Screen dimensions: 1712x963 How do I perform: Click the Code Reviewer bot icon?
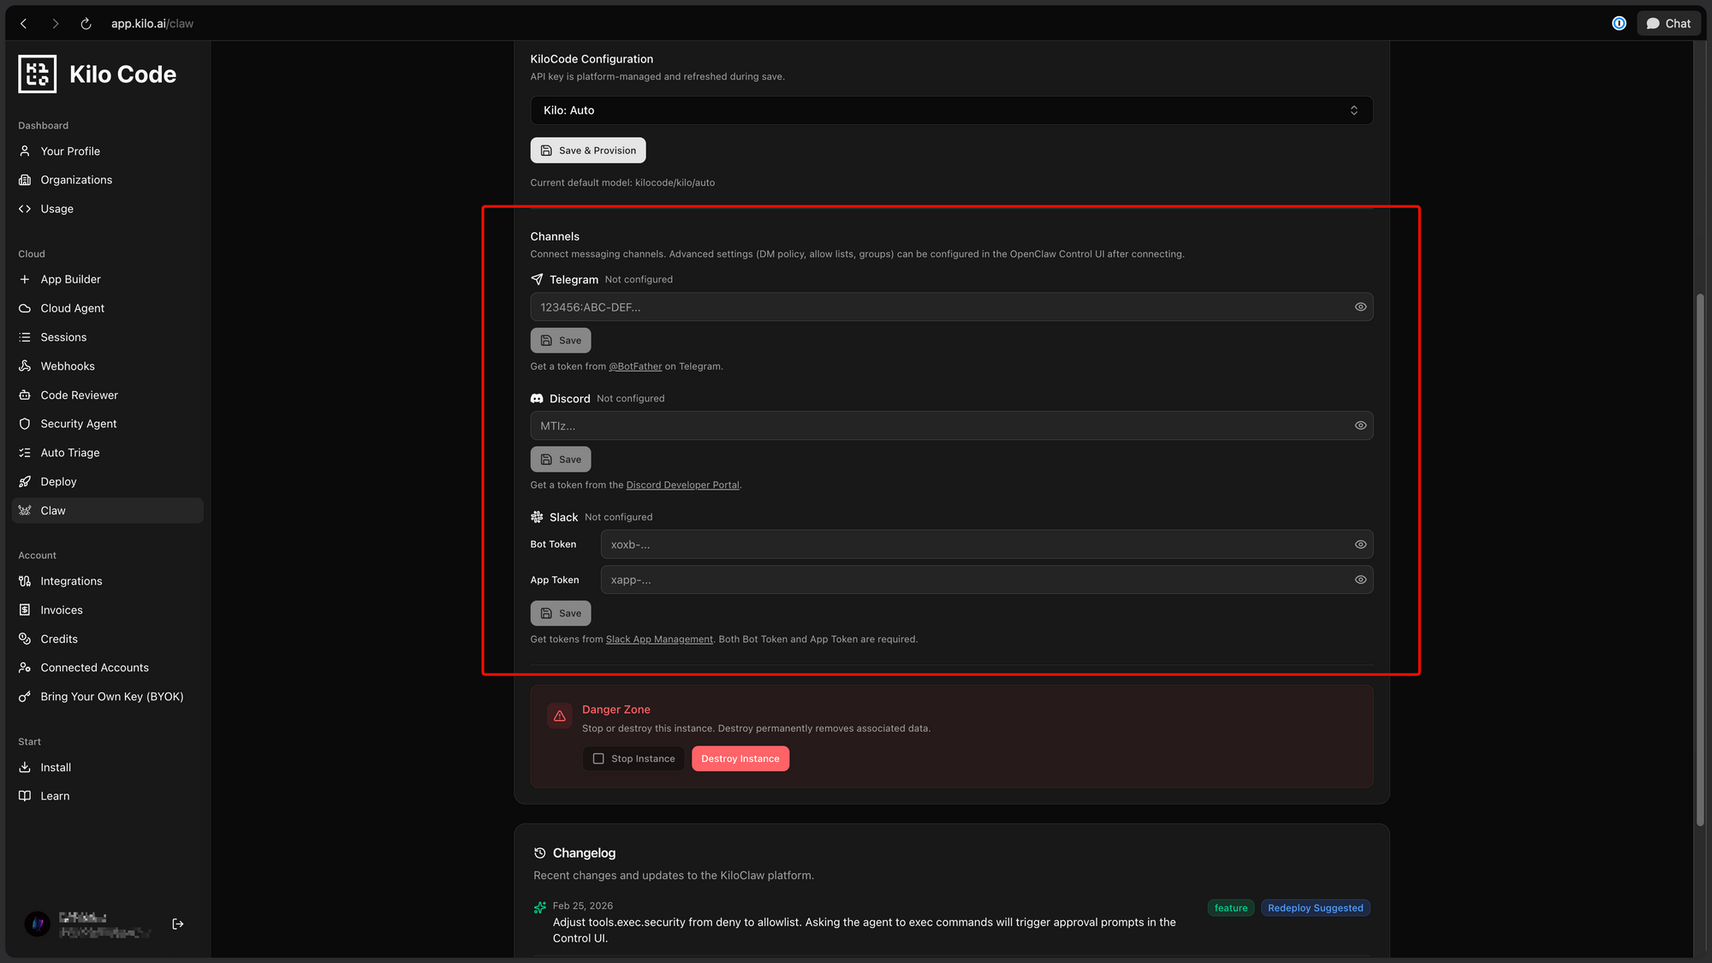(25, 395)
